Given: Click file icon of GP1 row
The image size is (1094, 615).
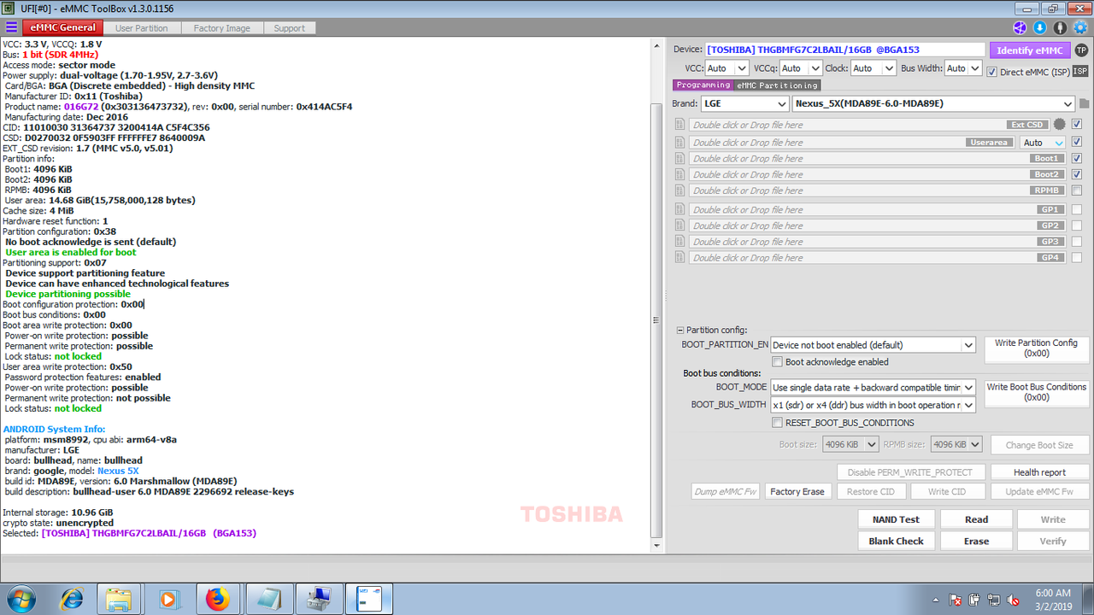Looking at the screenshot, I should (x=680, y=209).
